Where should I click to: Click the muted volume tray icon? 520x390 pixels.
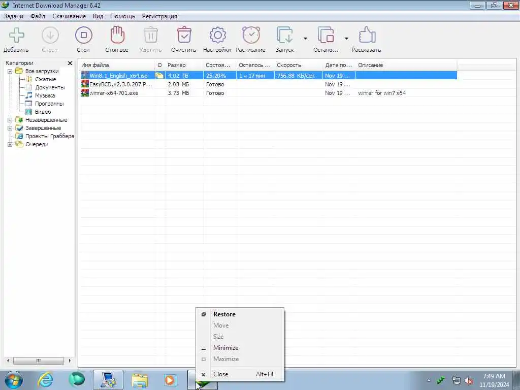click(469, 380)
